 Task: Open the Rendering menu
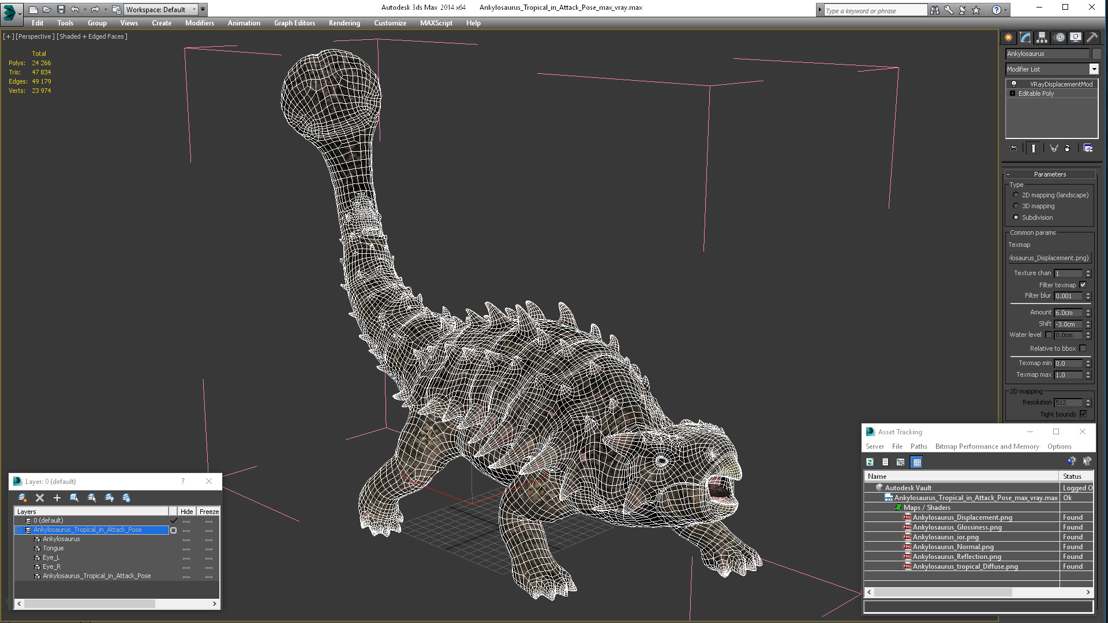344,23
